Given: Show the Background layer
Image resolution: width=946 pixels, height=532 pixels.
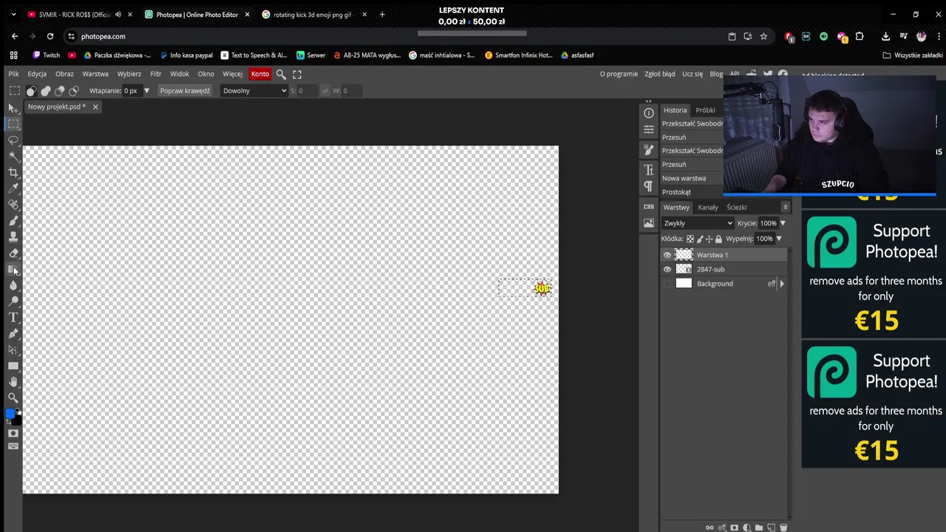Looking at the screenshot, I should (667, 284).
